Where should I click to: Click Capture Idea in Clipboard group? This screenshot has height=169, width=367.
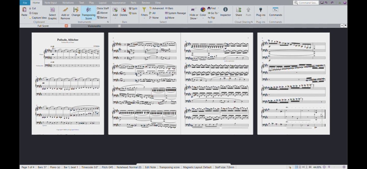(x=38, y=18)
